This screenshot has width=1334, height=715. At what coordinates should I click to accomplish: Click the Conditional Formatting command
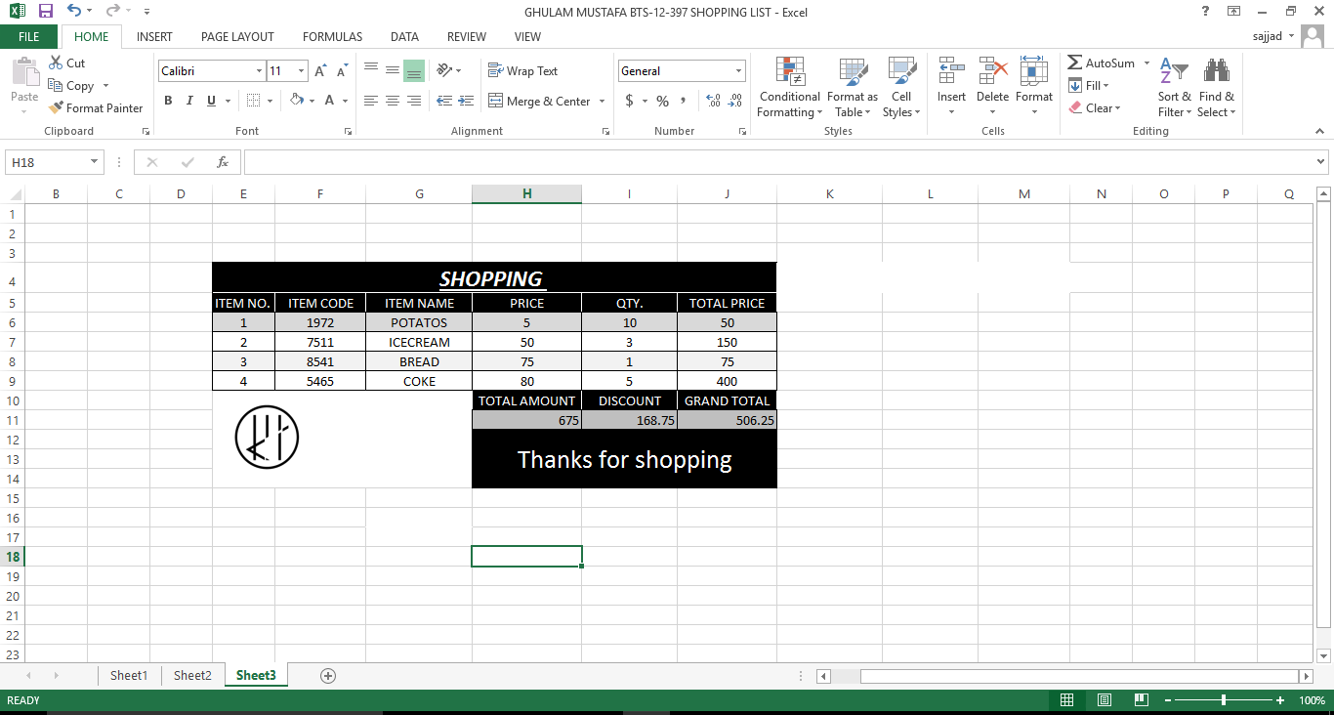789,88
